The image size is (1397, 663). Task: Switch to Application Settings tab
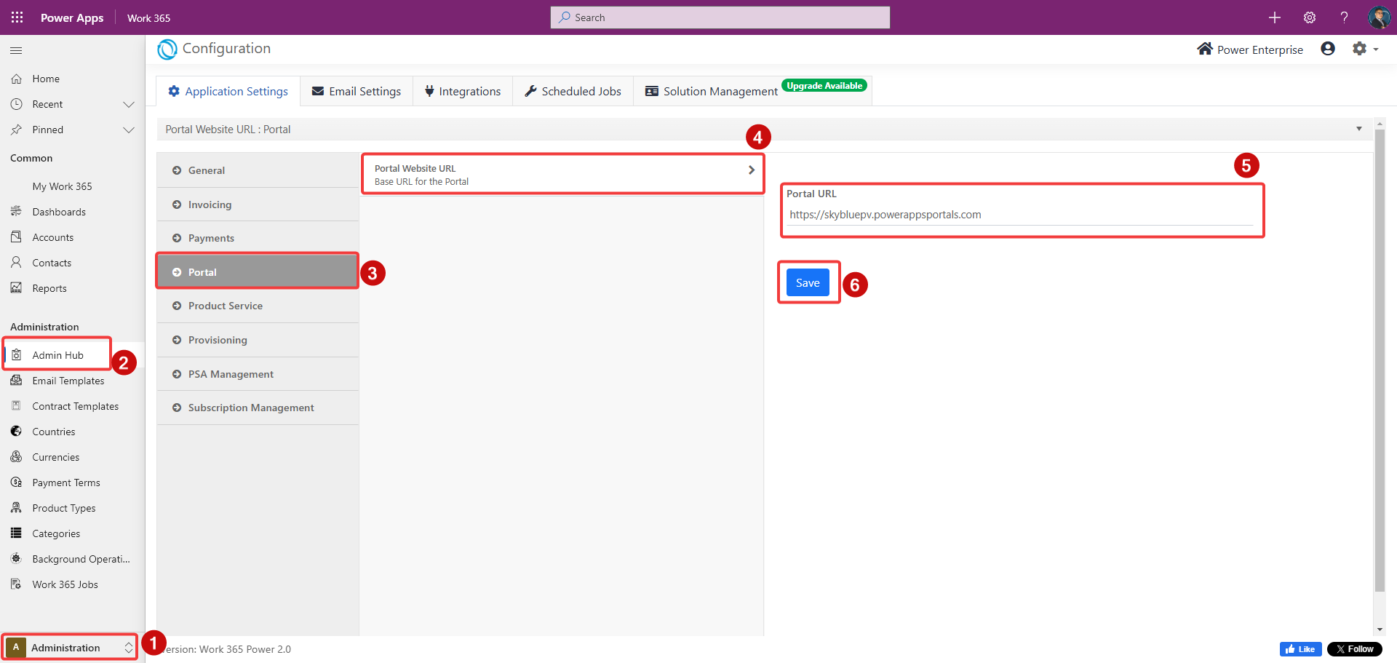coord(228,91)
